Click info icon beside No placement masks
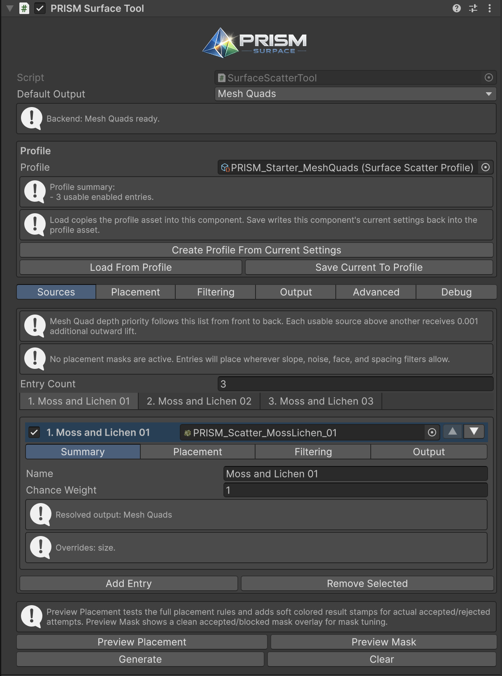The width and height of the screenshot is (502, 676). point(35,359)
